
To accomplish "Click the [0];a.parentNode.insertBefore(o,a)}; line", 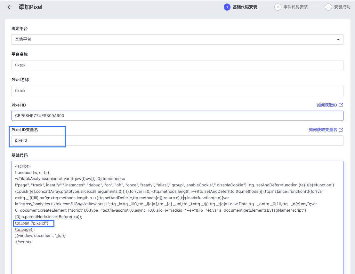I will [49, 216].
